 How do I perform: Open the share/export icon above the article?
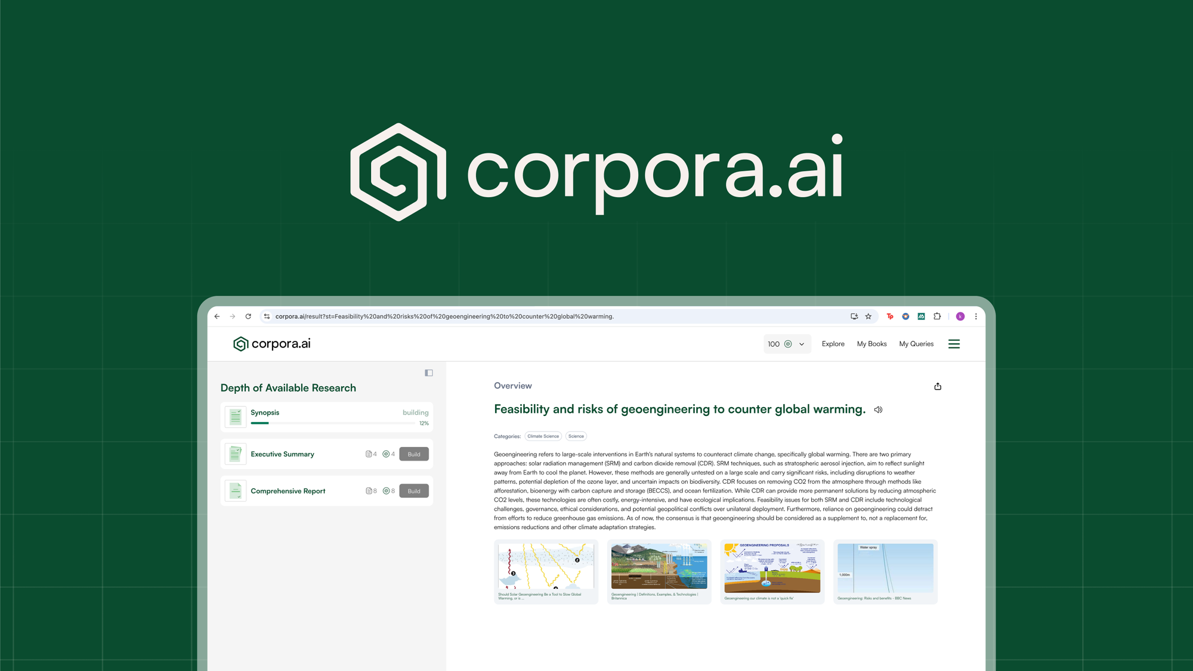[938, 386]
